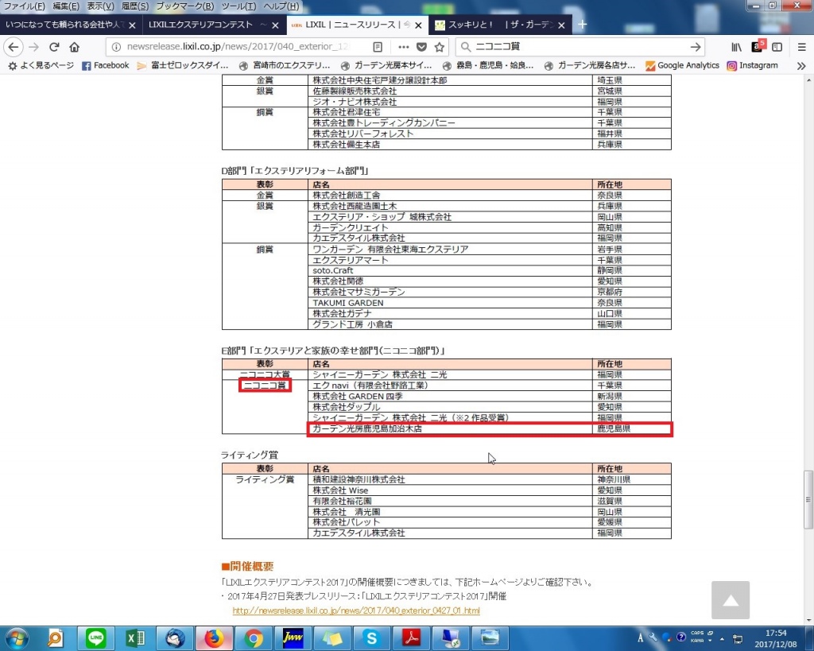Open the ツール(T) menu

pyautogui.click(x=238, y=6)
